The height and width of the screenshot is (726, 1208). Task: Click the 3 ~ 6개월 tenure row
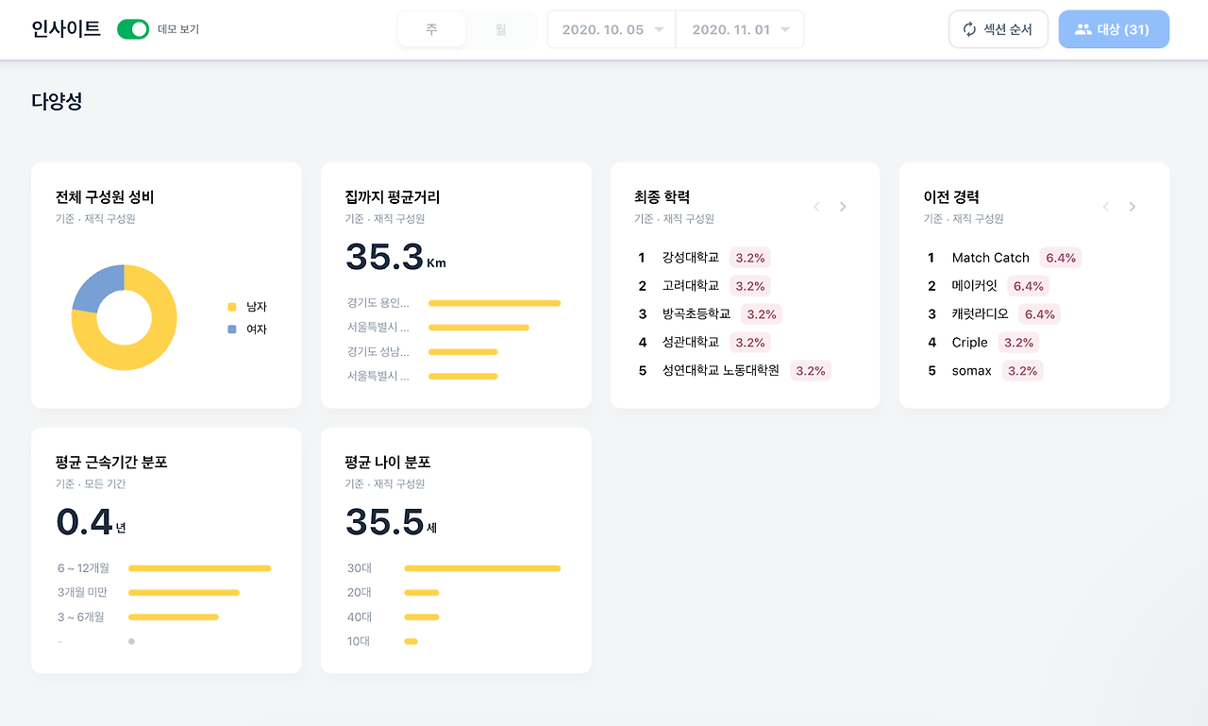coord(138,617)
